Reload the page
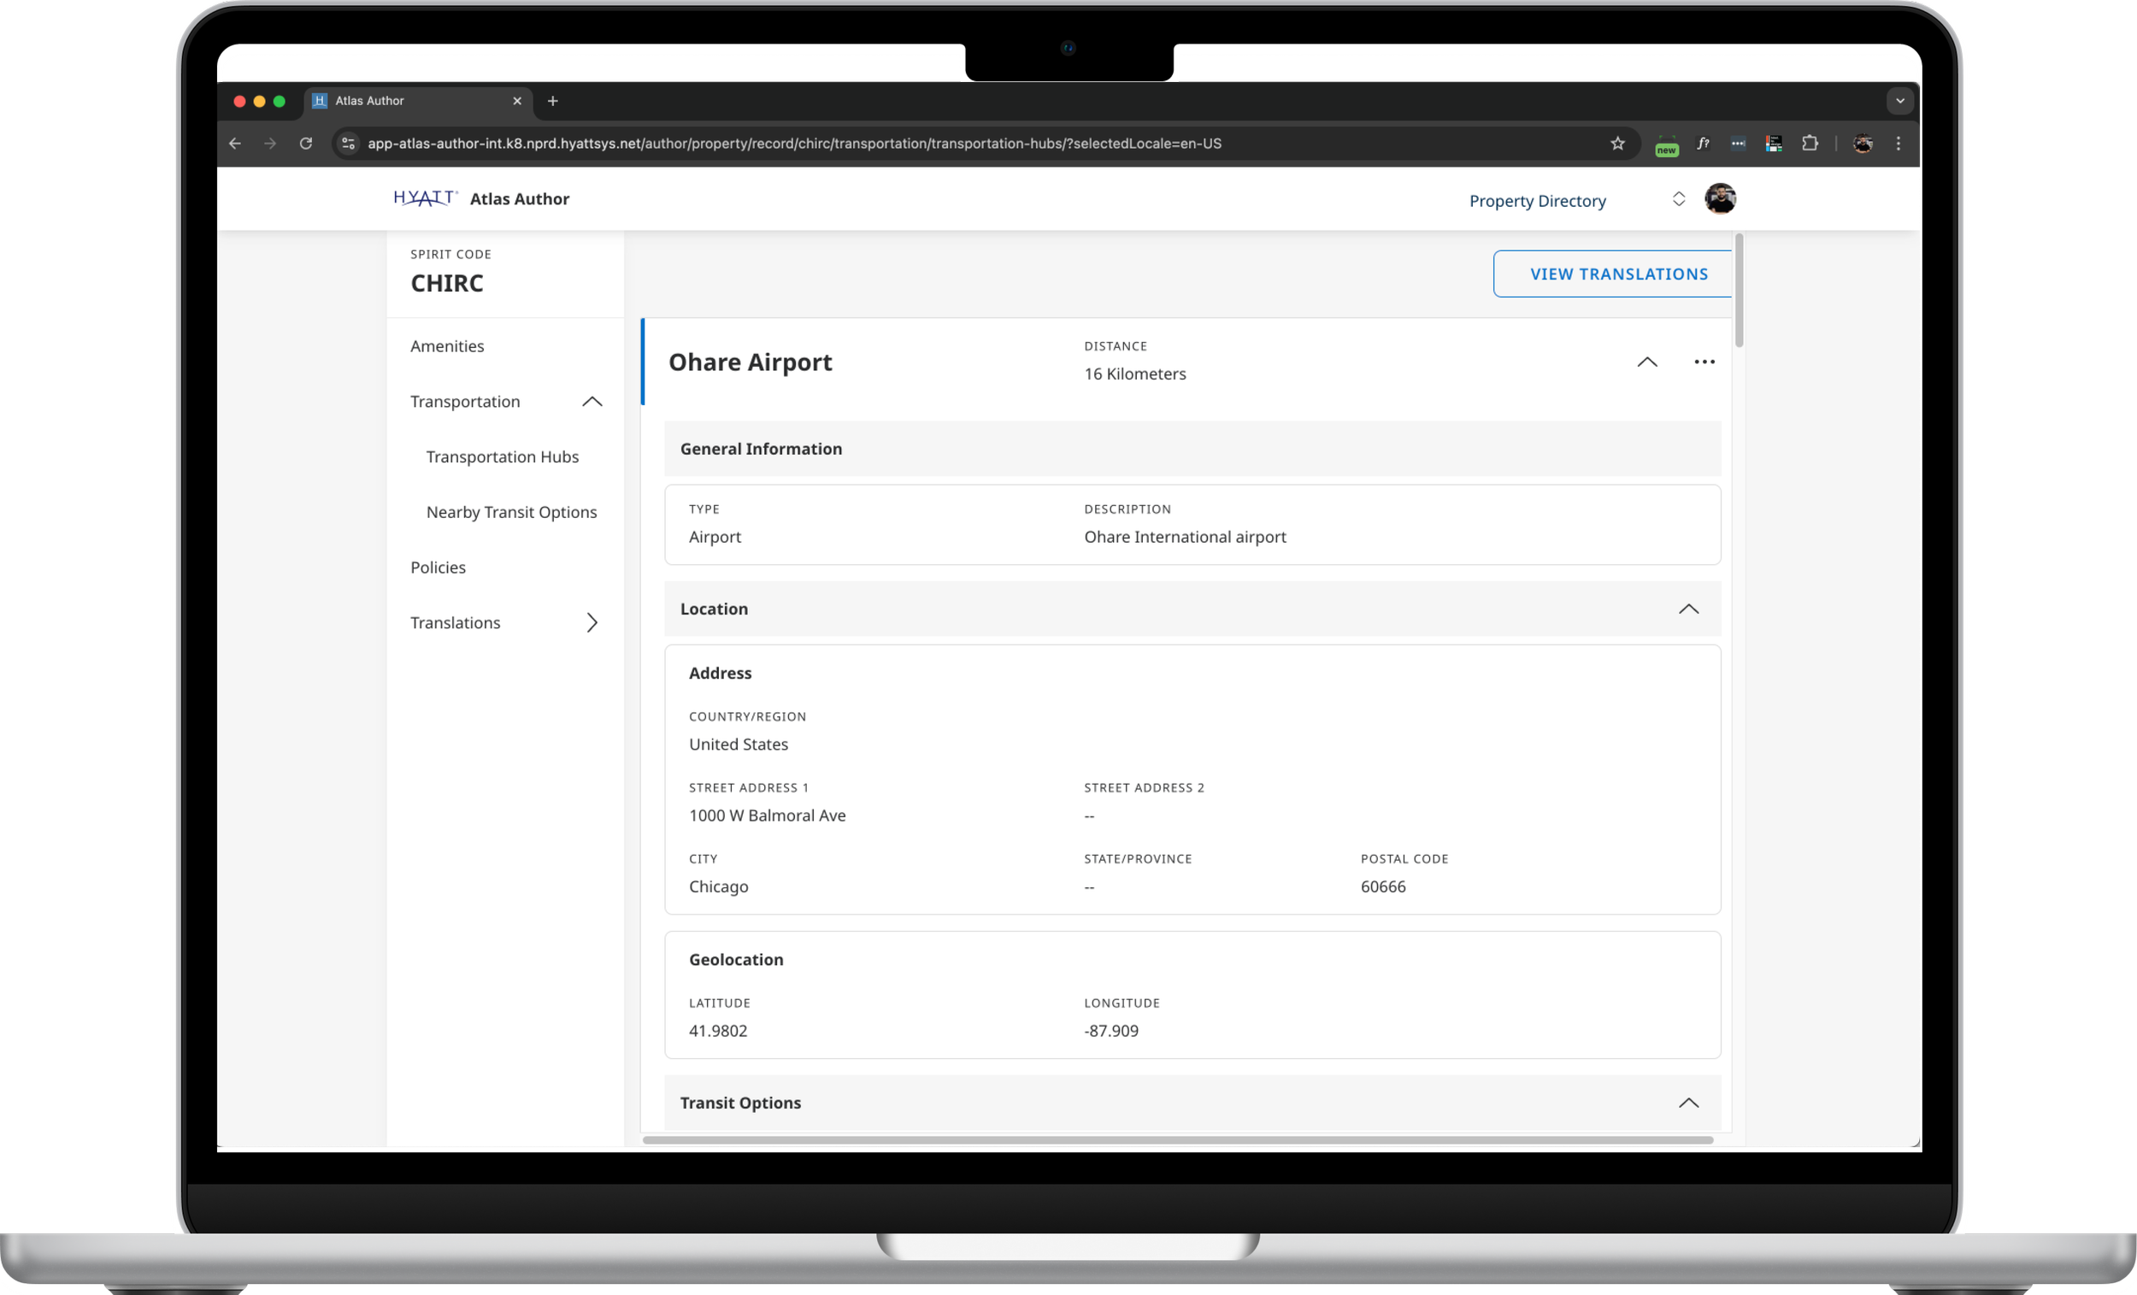Image resolution: width=2137 pixels, height=1295 pixels. [x=306, y=144]
